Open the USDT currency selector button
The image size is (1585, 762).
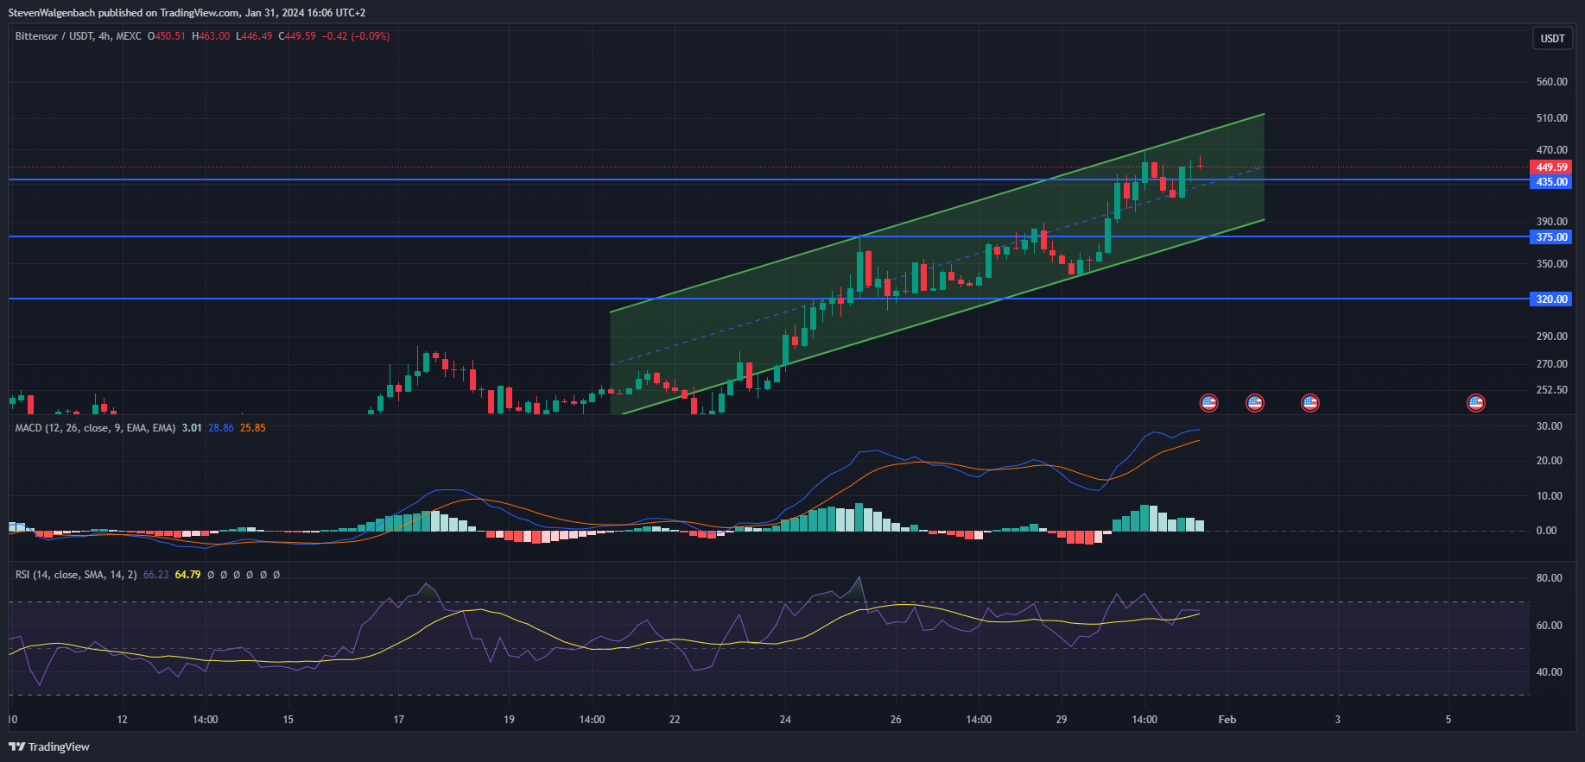(1553, 38)
